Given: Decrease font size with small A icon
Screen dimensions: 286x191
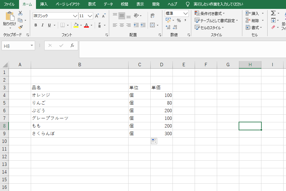Looking at the screenshot, I should click(104, 16).
